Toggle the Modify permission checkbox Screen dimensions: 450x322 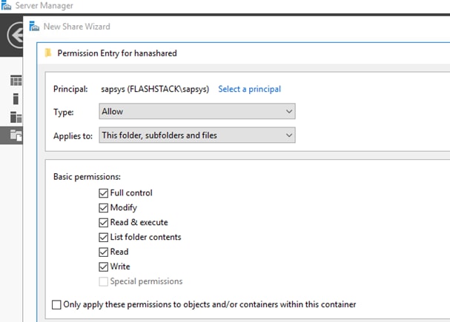click(103, 208)
